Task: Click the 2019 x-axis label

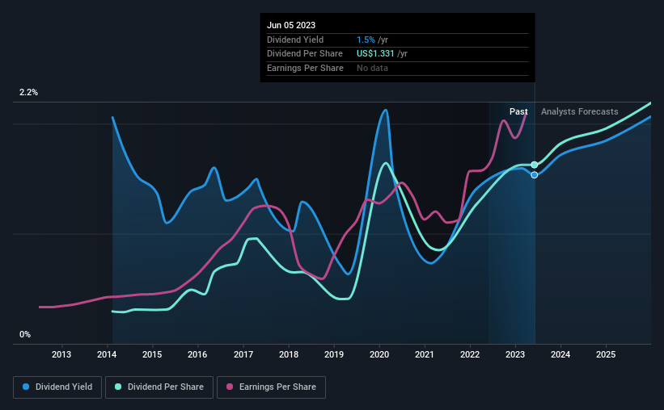Action: (334, 354)
